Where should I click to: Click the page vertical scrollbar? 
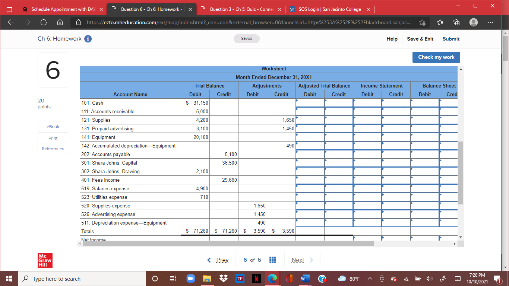[505, 49]
